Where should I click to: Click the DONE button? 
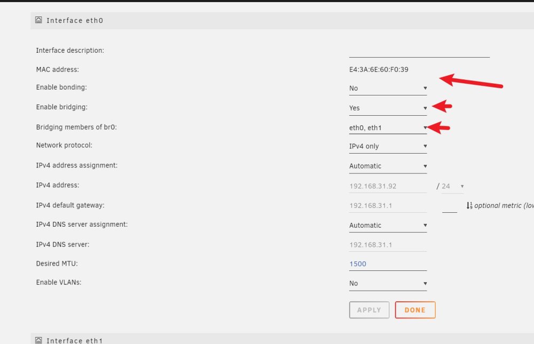coord(415,310)
